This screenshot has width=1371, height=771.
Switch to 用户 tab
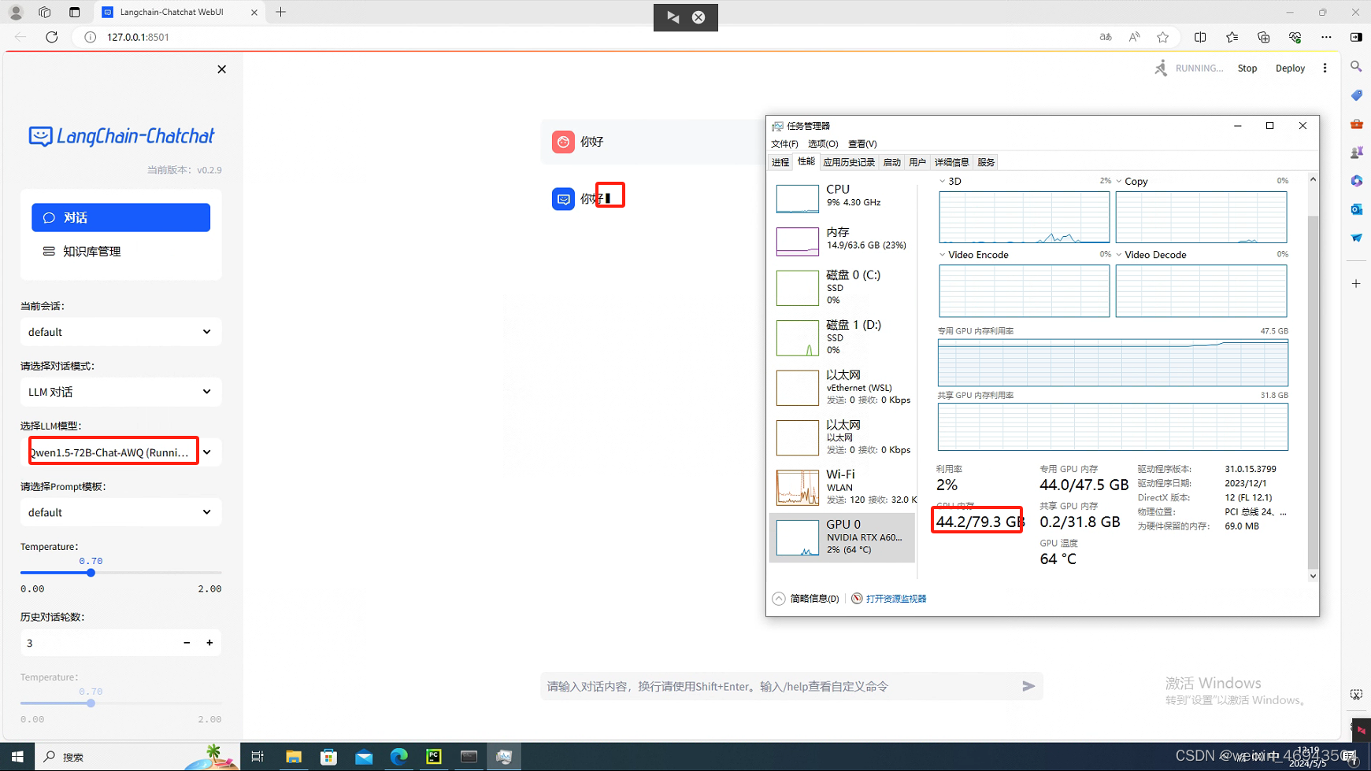(917, 162)
